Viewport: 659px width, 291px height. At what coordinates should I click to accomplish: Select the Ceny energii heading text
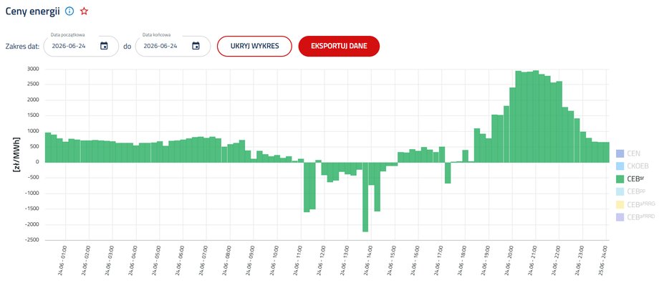[x=33, y=11]
